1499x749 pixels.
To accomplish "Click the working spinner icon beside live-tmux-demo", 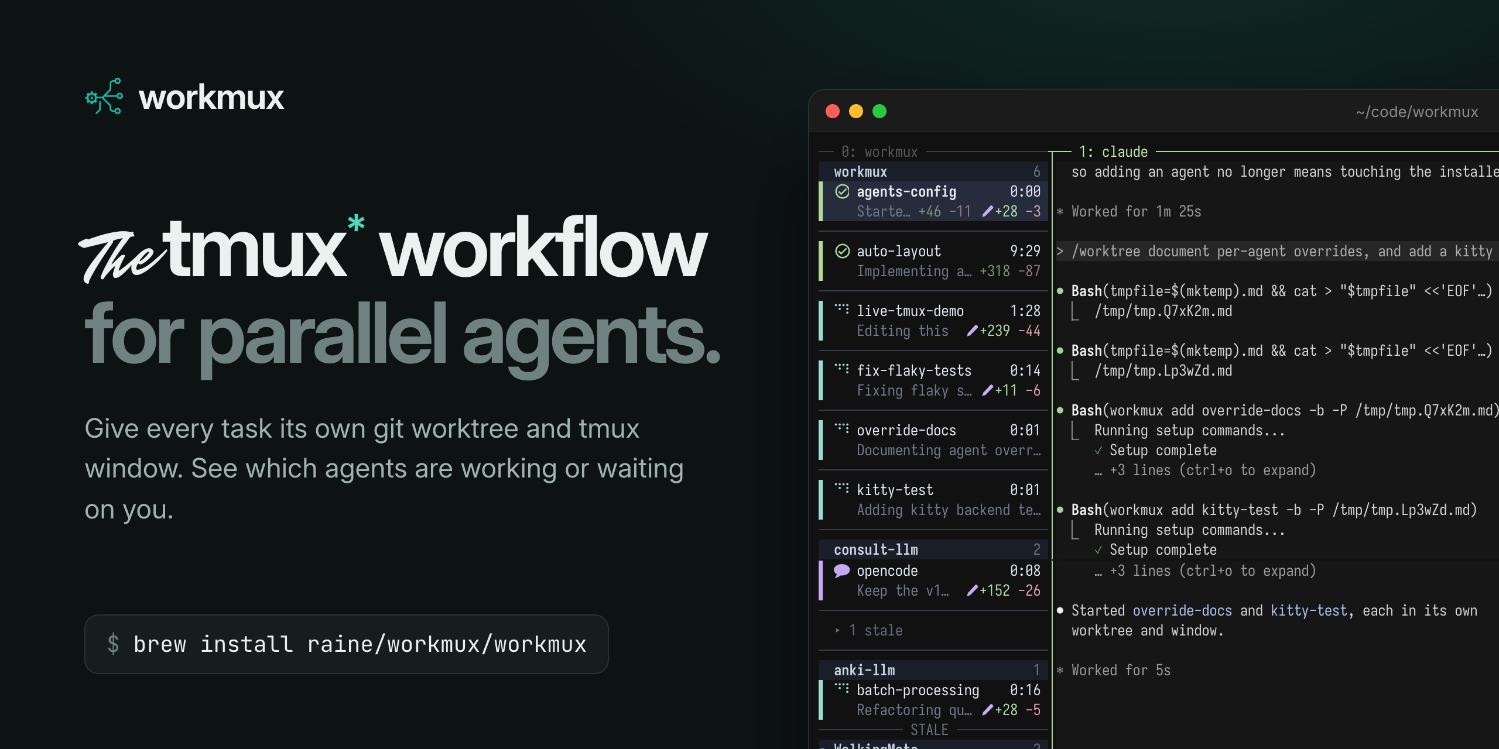I will [841, 308].
